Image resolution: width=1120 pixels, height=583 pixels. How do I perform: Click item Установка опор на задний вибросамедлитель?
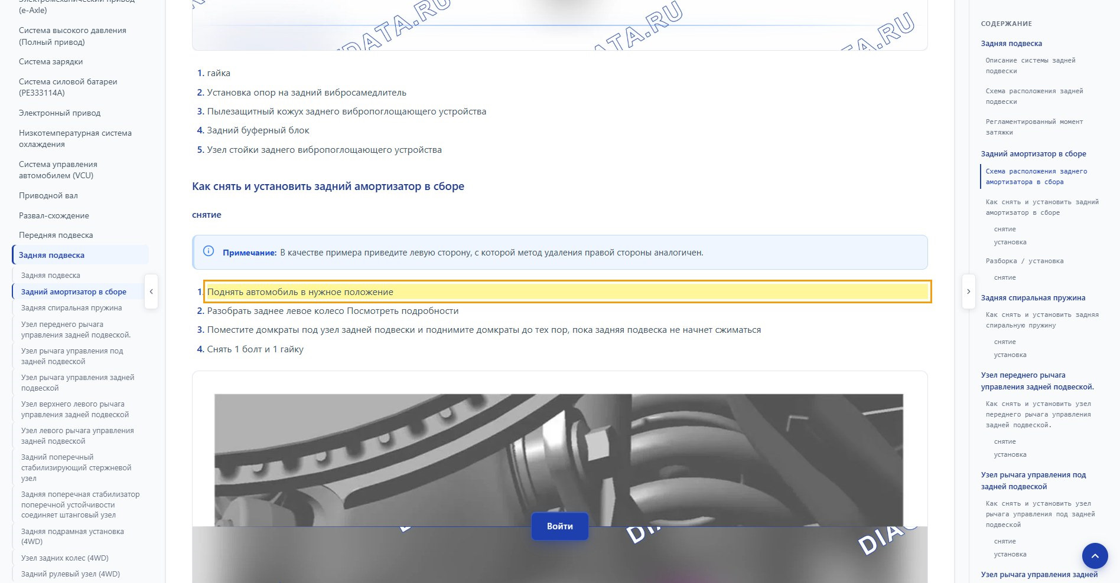click(x=307, y=92)
